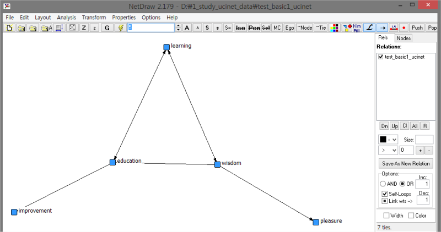
Task: Click the small z zoom-out button
Action: pyautogui.click(x=94, y=28)
